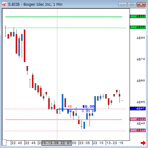Viewport: 148px width, 148px height.
Task: Click the window title S.BIIB - Biogen Idec Inc
Action: (35, 5)
